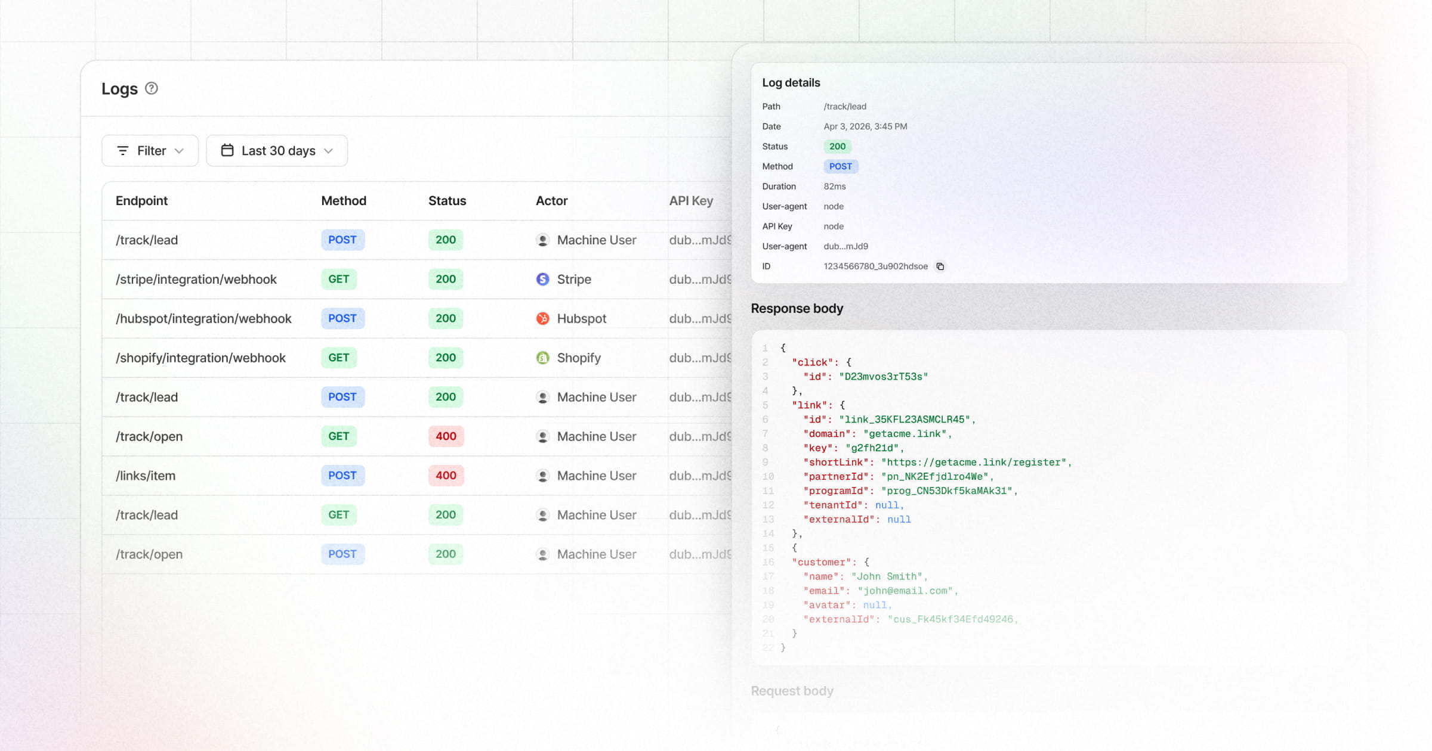Click the filter lines icon
Image resolution: width=1432 pixels, height=751 pixels.
tap(123, 151)
